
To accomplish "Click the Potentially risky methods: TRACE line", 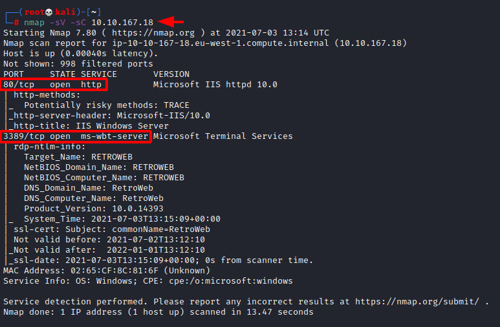I will [107, 105].
